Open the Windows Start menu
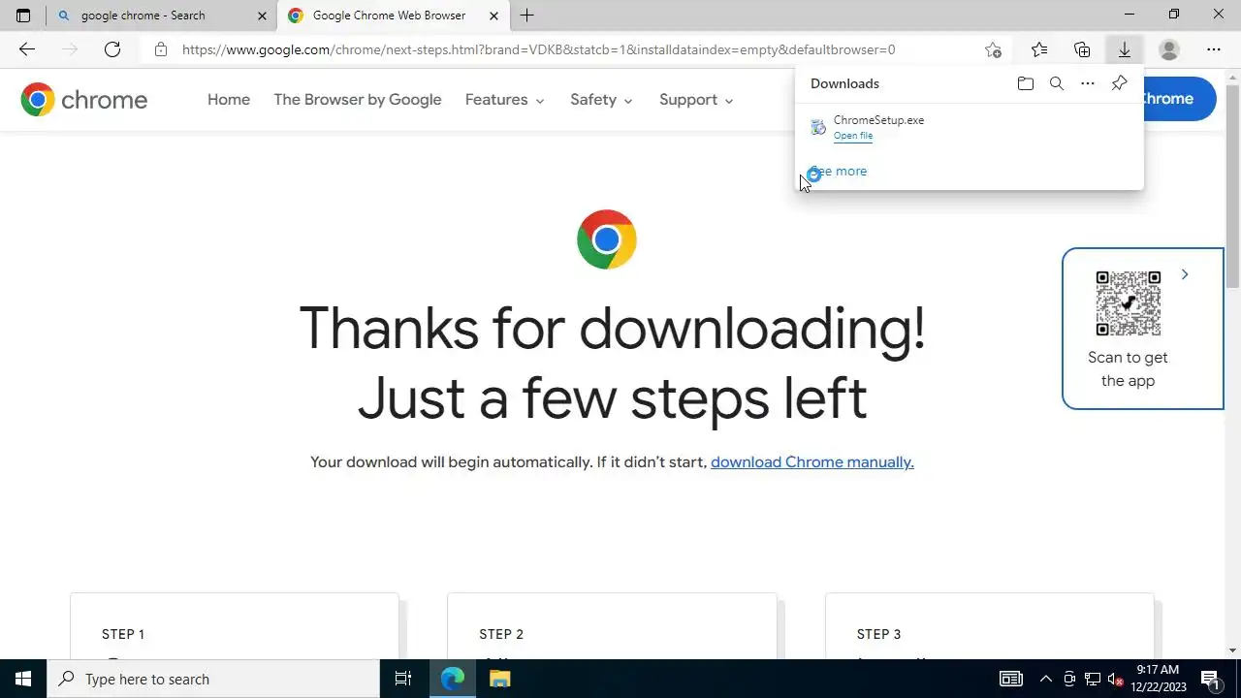The image size is (1241, 698). tap(23, 679)
